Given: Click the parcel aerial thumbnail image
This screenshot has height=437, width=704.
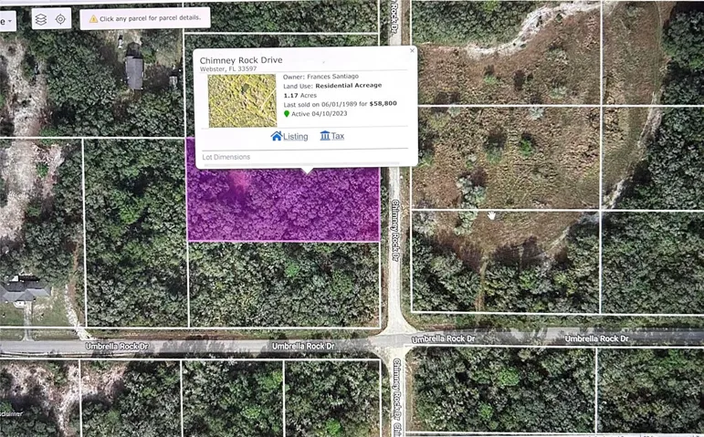Looking at the screenshot, I should click(x=243, y=101).
